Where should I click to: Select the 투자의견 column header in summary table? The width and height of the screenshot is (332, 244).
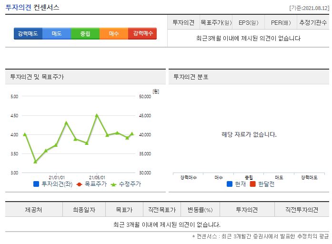(183, 22)
